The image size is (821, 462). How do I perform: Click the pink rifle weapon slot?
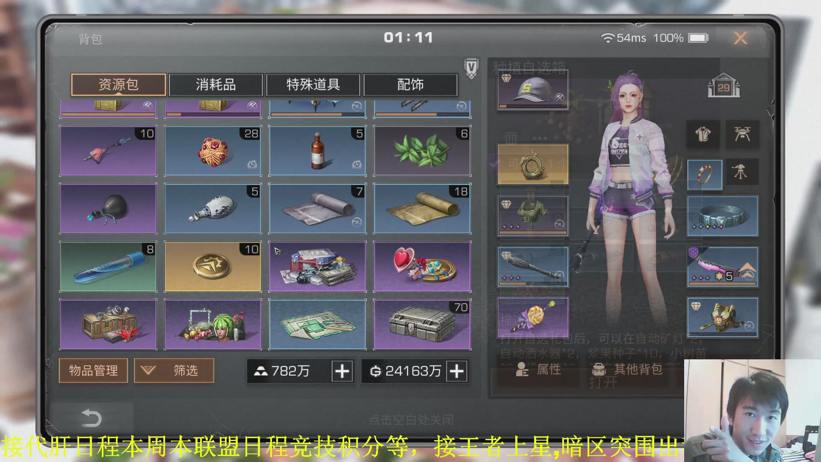[x=723, y=267]
